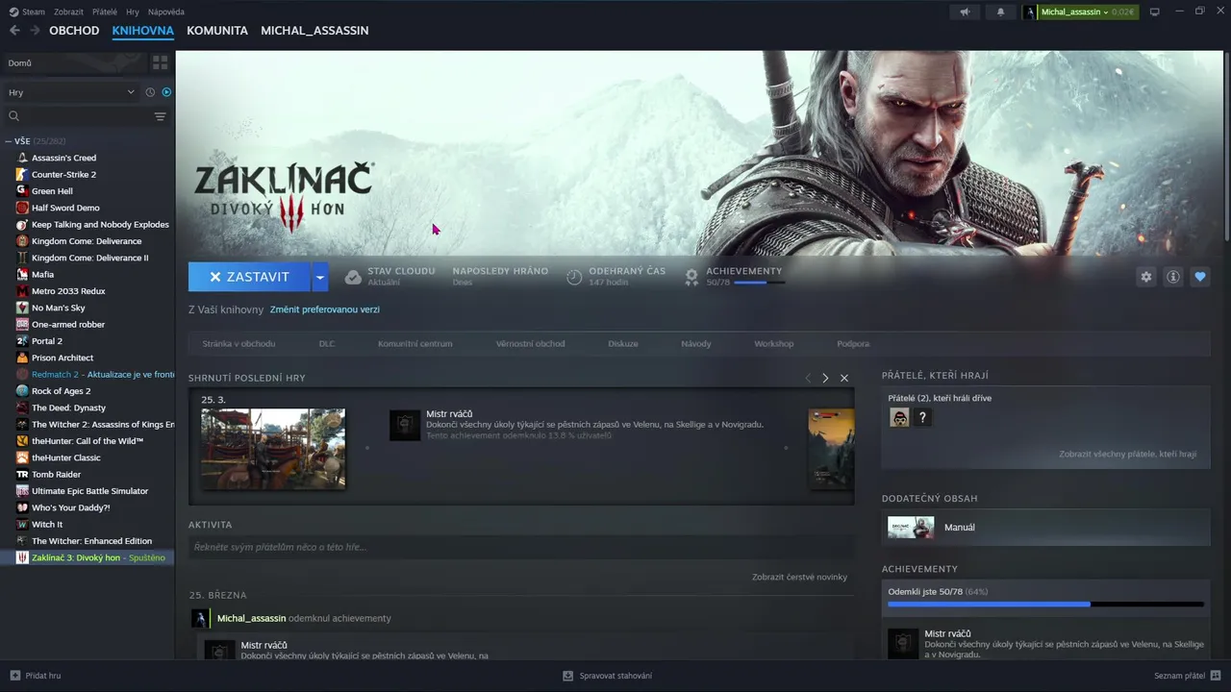Open the notifications bell

point(1000,12)
